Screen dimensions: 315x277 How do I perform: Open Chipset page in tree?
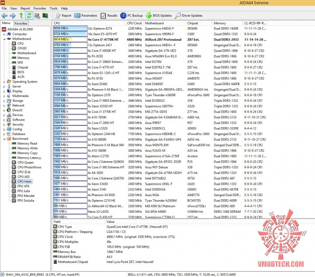(x=20, y=67)
